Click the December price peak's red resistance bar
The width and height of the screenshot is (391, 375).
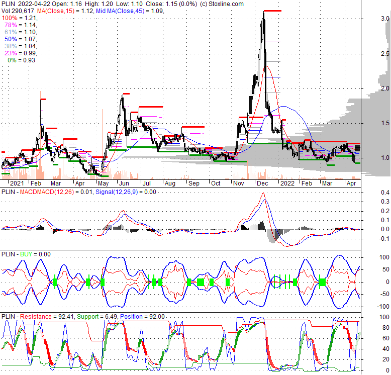pyautogui.click(x=272, y=11)
